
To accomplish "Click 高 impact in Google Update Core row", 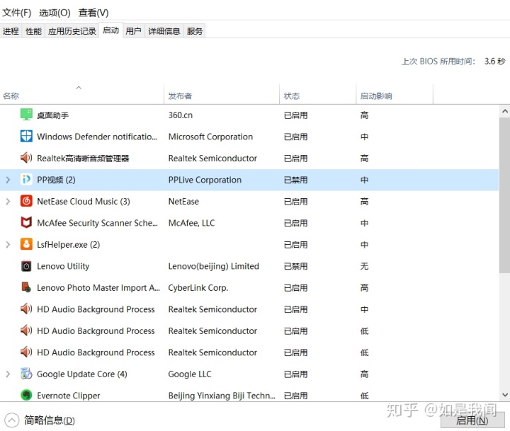I will tap(364, 374).
